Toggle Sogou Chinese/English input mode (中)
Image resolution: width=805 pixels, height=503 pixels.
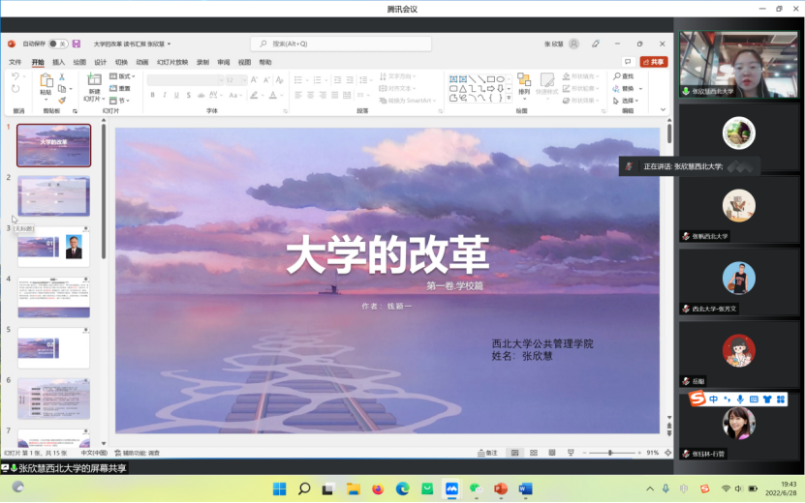[714, 399]
